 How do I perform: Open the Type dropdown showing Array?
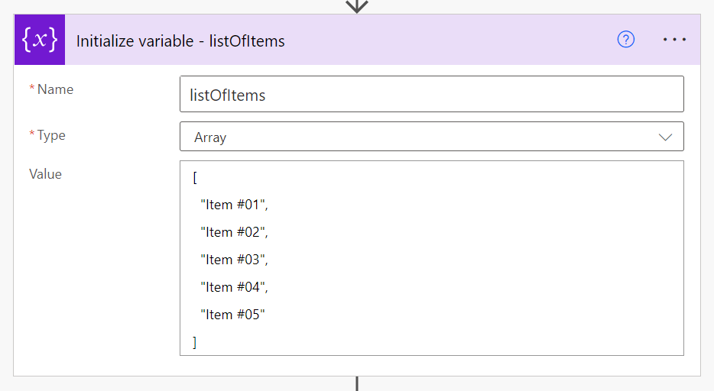point(431,137)
